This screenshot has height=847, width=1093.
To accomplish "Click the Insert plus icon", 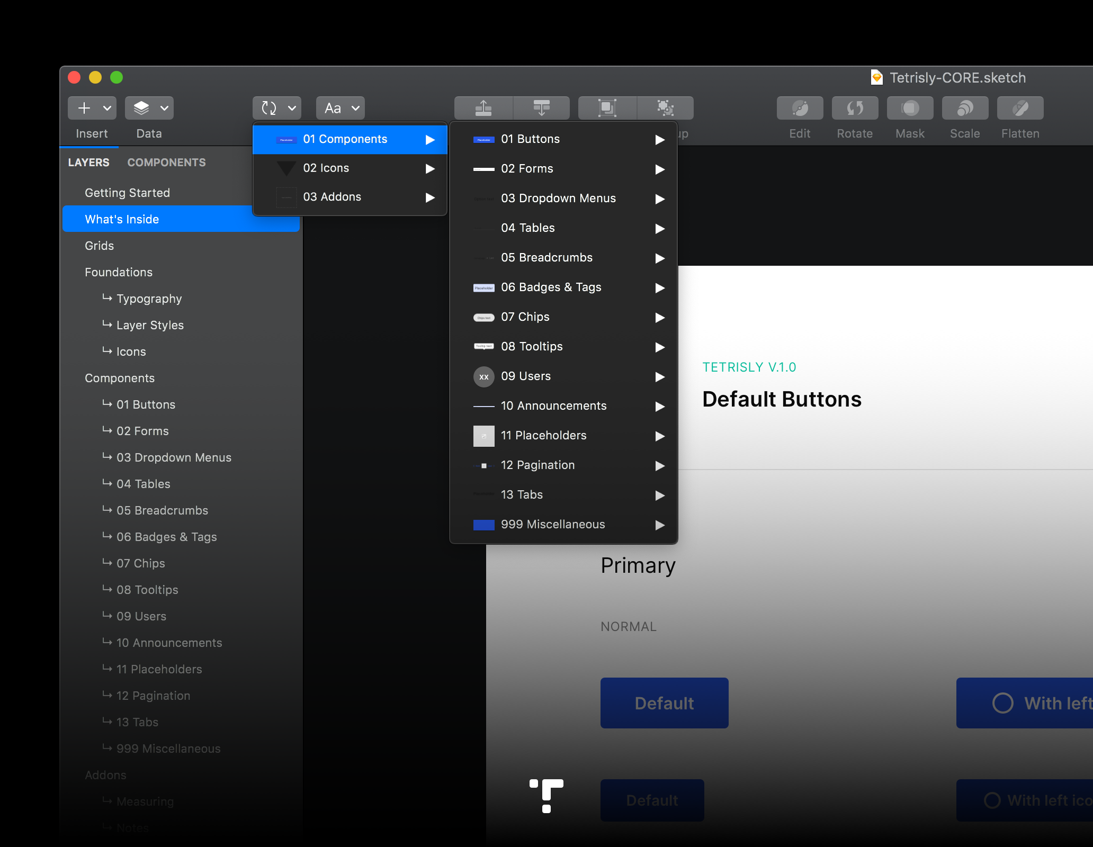I will (84, 108).
